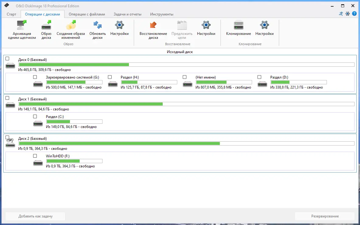Click the running-man express view icon
360x225 pixels.
click(341, 14)
